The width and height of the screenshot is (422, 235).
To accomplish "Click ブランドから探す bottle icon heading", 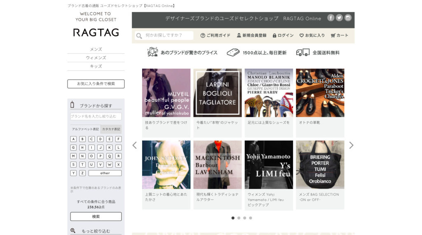I will [x=72, y=104].
